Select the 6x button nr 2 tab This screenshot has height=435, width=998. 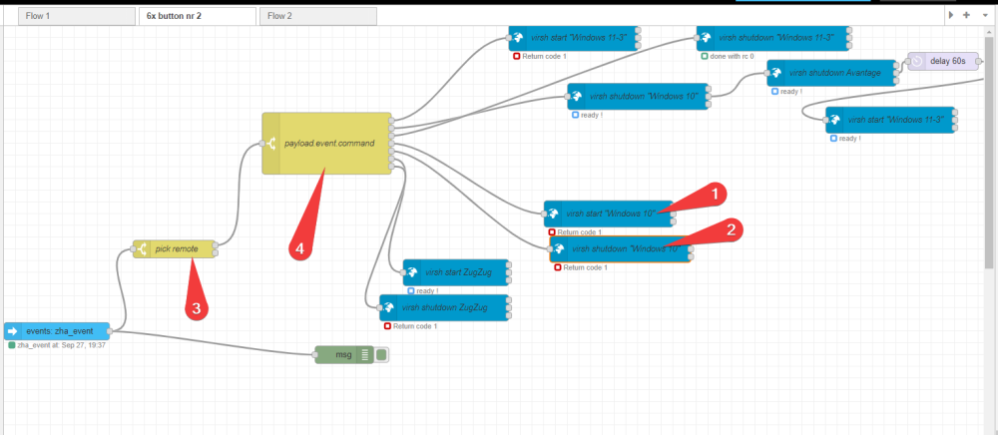[x=197, y=16]
